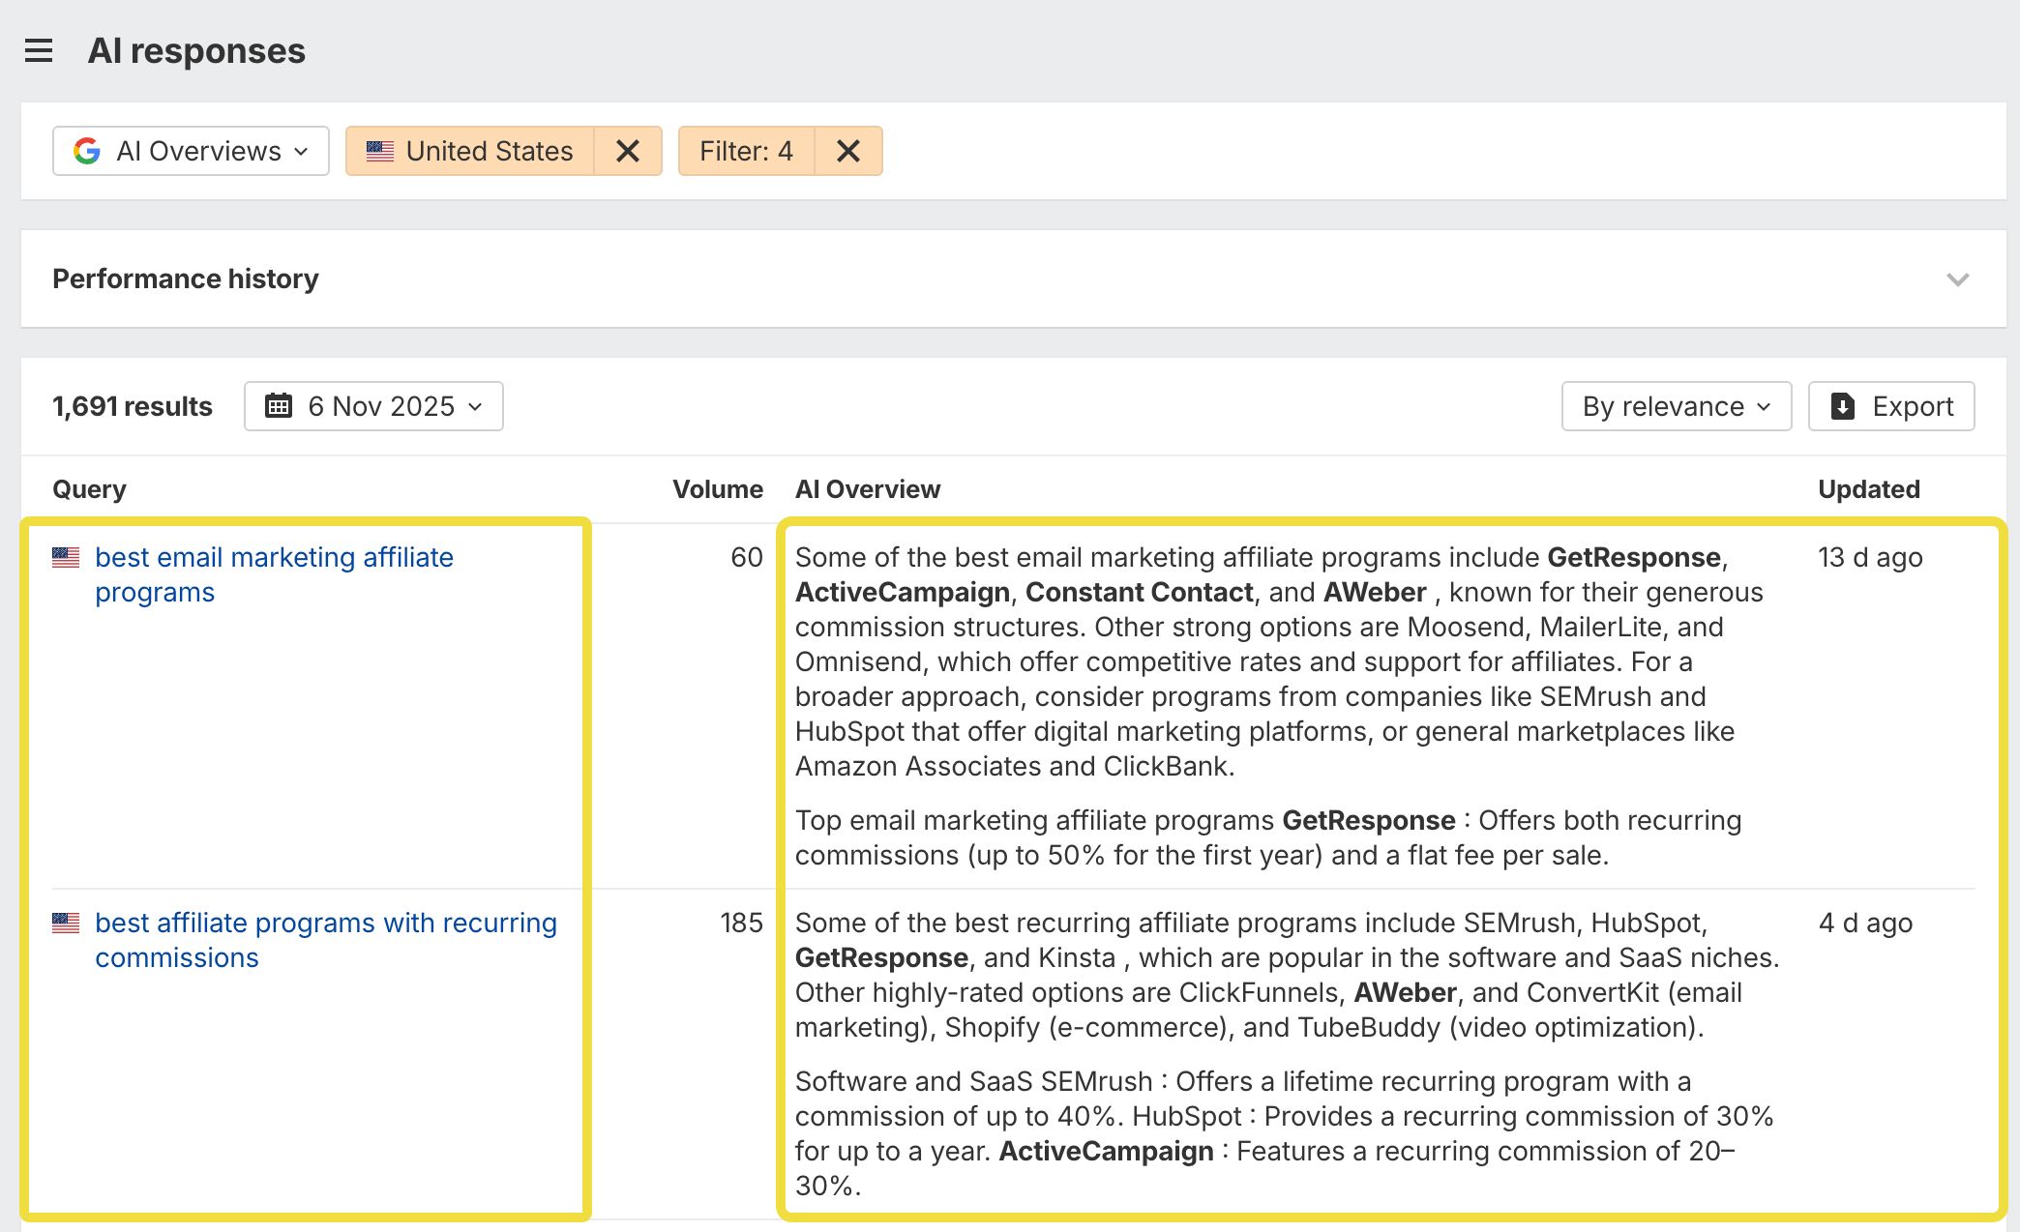Click US flag next to email marketing query
Screen dimensions: 2020x1232
(66, 558)
